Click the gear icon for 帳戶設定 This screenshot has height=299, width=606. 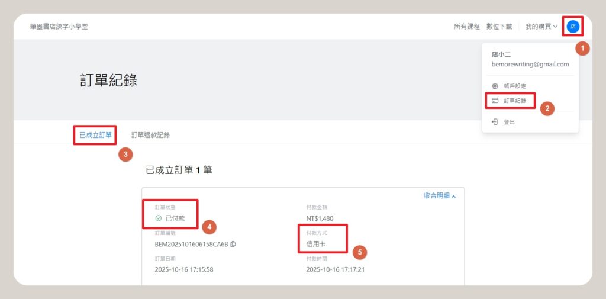[x=495, y=86]
